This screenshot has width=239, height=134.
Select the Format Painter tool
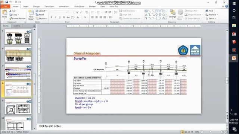pyautogui.click(x=17, y=18)
